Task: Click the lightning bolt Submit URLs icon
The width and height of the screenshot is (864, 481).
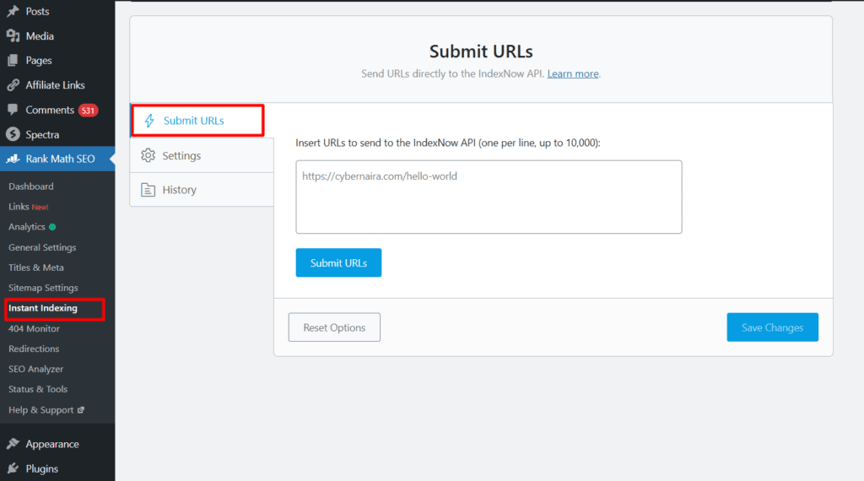Action: [149, 121]
